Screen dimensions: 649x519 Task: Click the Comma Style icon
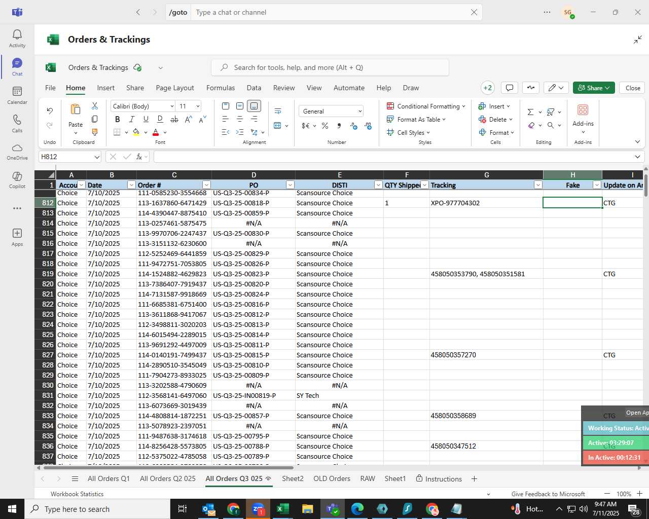tap(339, 126)
